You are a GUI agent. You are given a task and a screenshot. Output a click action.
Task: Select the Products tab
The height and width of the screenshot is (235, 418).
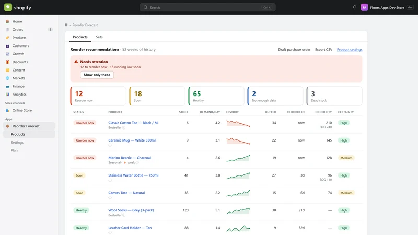pyautogui.click(x=80, y=37)
